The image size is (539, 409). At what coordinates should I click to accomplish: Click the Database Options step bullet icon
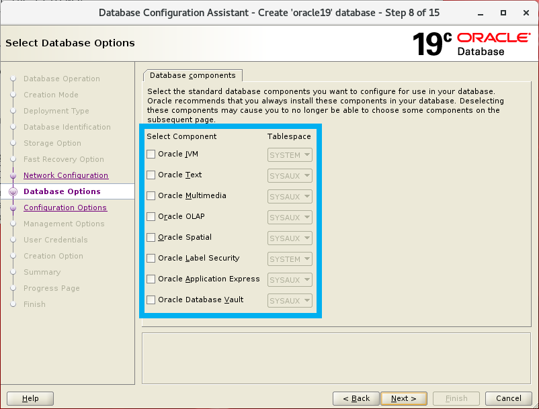tap(13, 191)
